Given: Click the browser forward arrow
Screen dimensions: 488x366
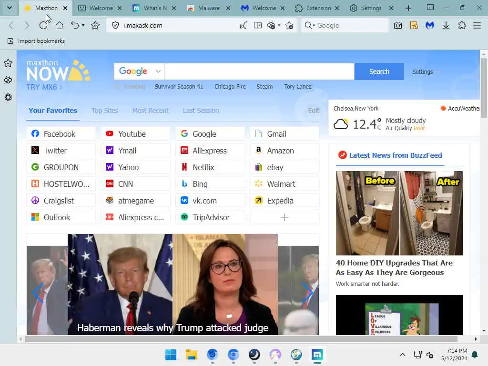Looking at the screenshot, I should (x=27, y=26).
